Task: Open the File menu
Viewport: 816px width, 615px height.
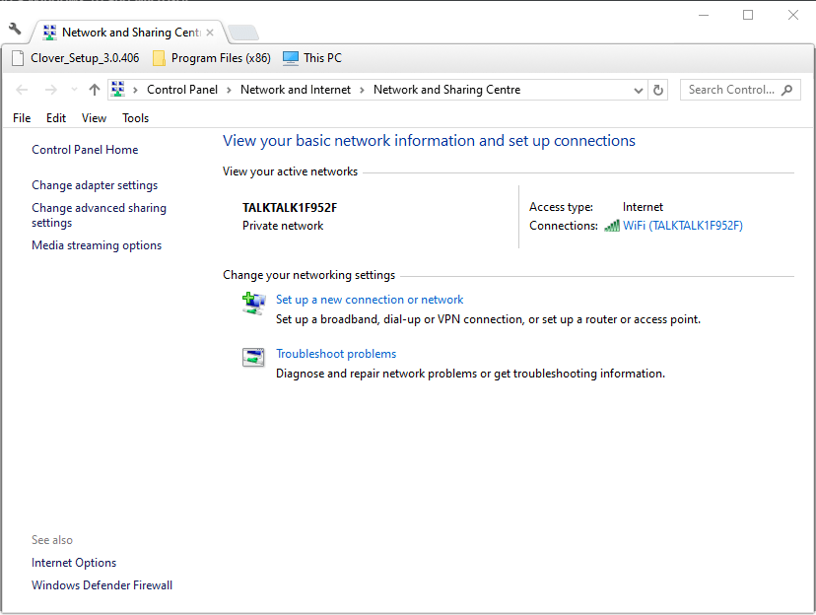Action: pyautogui.click(x=22, y=118)
